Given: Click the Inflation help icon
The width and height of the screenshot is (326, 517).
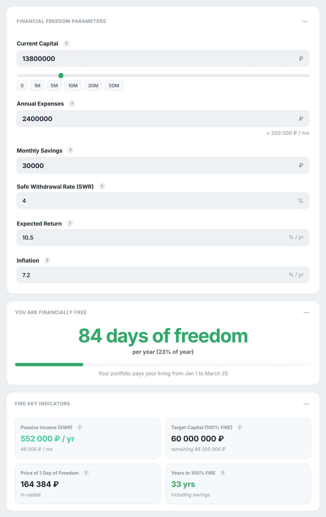Looking at the screenshot, I should point(47,261).
